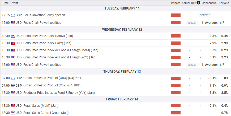Click the Consensus column header

point(209,3)
